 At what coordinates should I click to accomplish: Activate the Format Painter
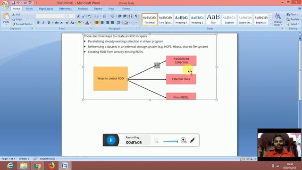(x=22, y=24)
